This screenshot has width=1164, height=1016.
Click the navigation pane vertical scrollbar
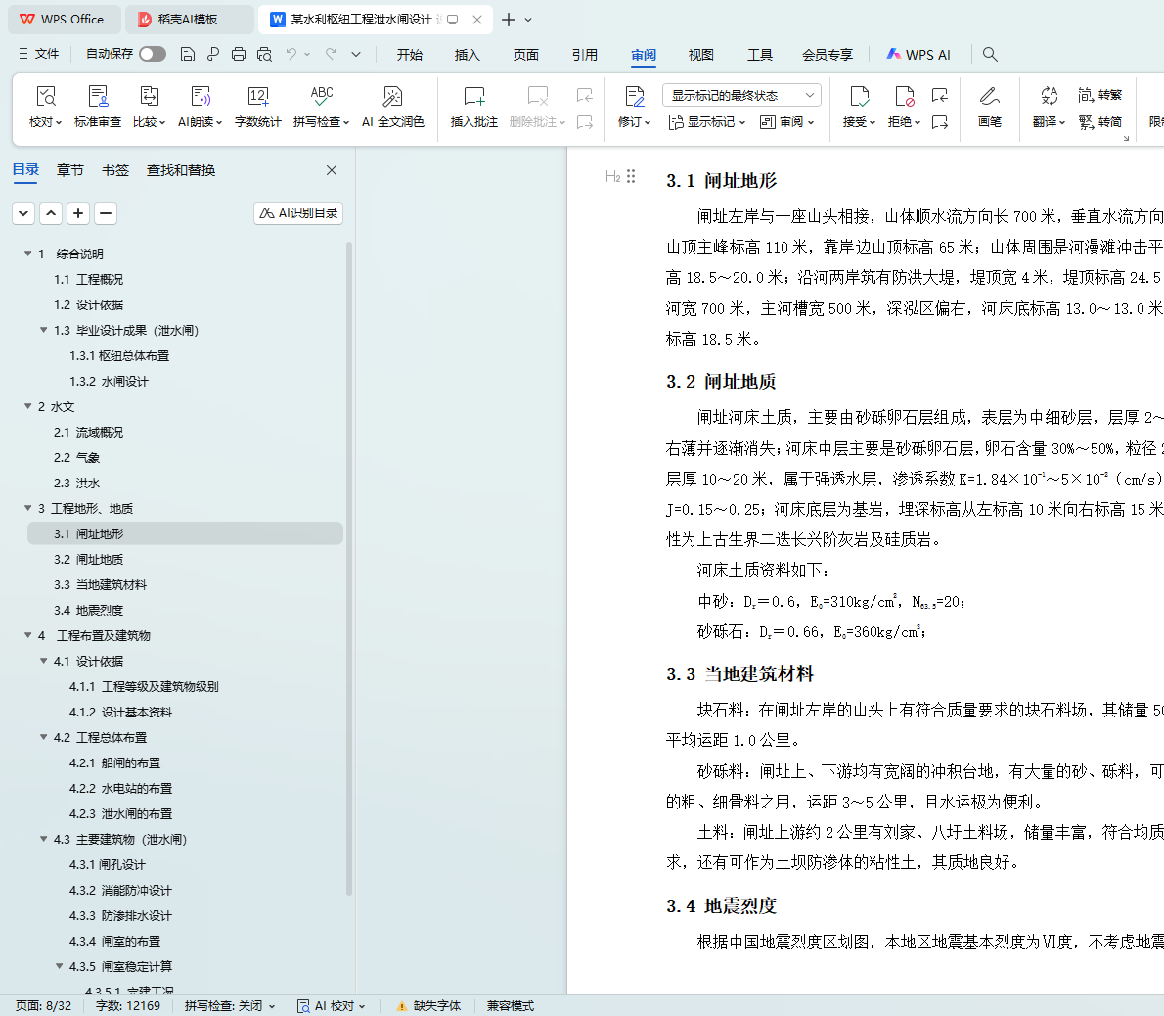[x=349, y=568]
